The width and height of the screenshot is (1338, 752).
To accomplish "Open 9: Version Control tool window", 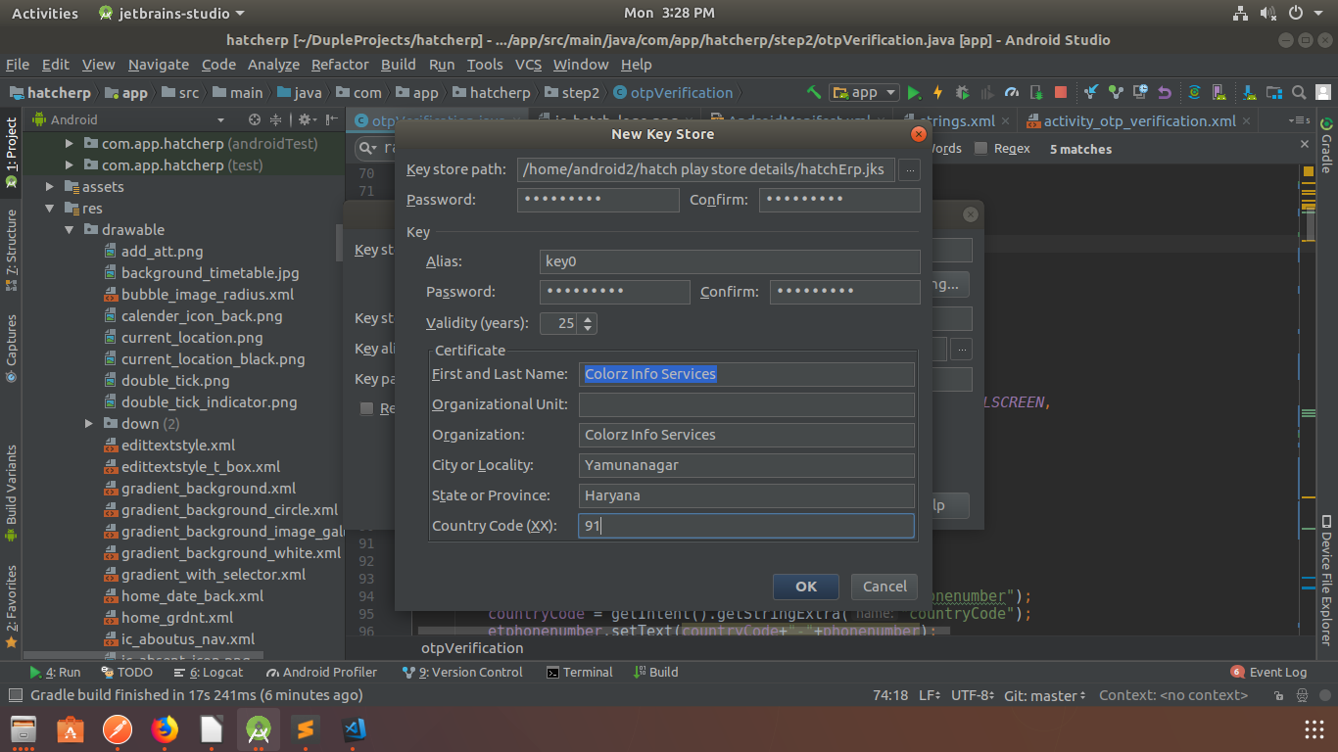I will tap(462, 673).
